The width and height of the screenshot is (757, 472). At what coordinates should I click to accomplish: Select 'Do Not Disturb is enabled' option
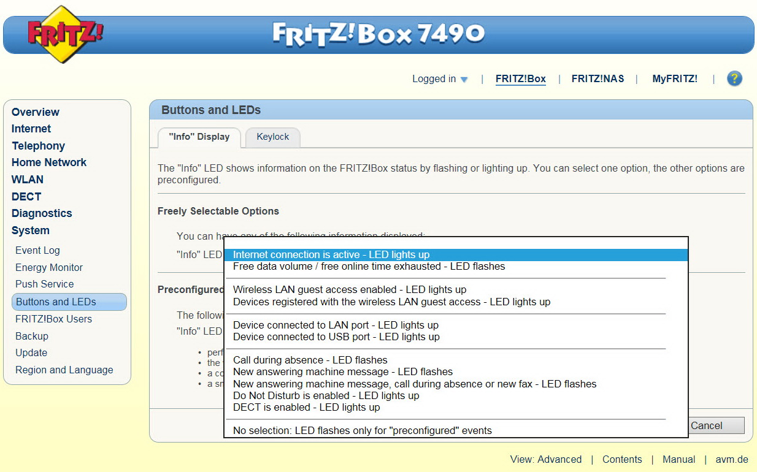click(456, 395)
